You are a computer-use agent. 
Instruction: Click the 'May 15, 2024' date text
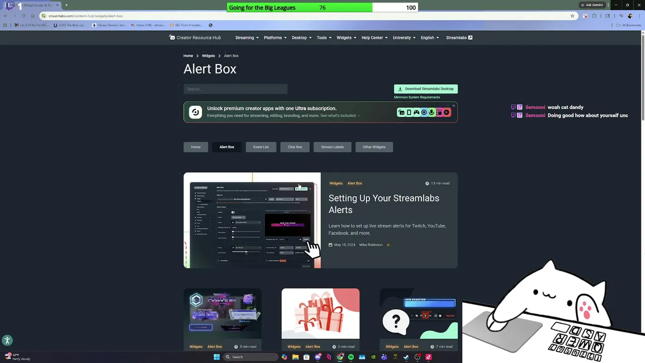pos(345,245)
